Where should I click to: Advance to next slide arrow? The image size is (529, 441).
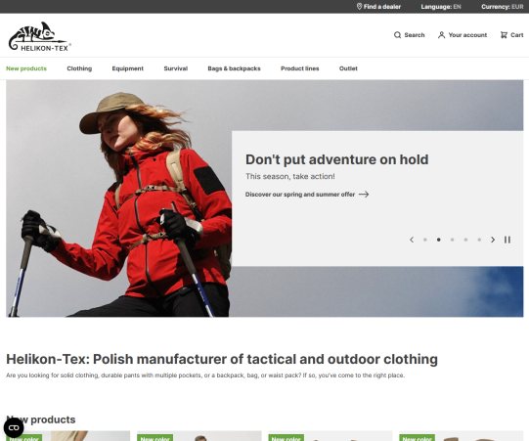point(493,240)
